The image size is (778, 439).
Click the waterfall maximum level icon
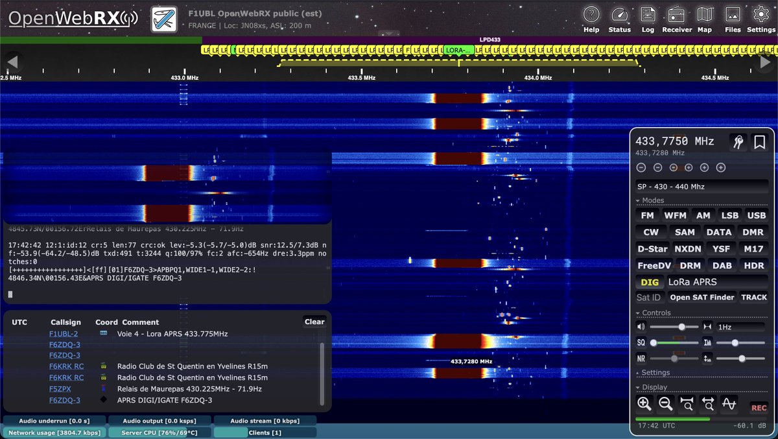point(707,358)
